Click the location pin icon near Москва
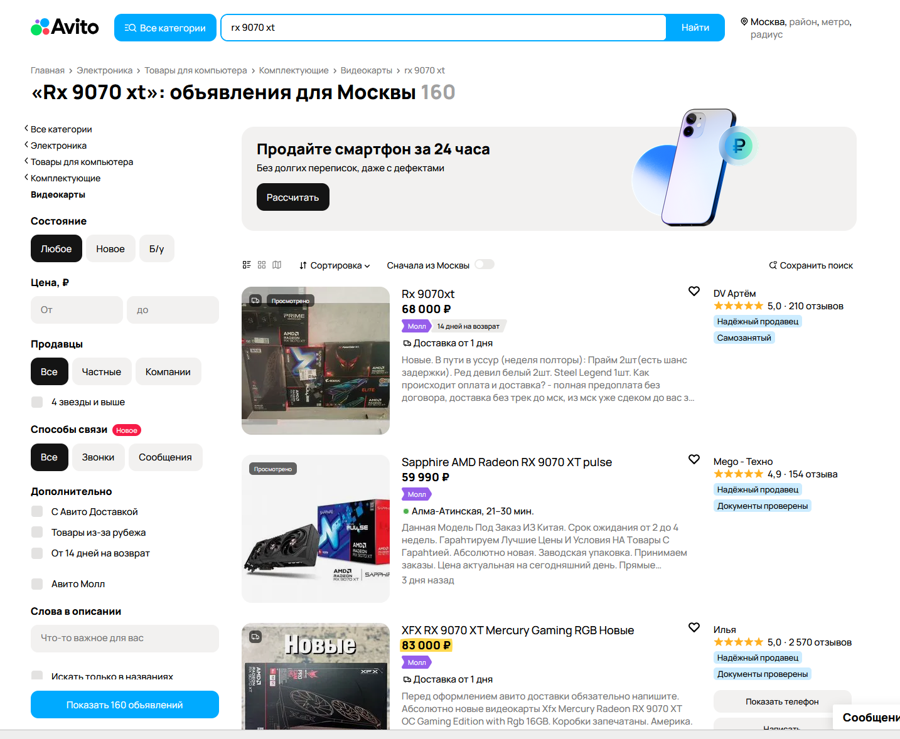This screenshot has height=739, width=900. 744,21
